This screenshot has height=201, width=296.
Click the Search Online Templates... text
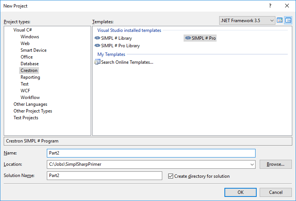pos(127,62)
